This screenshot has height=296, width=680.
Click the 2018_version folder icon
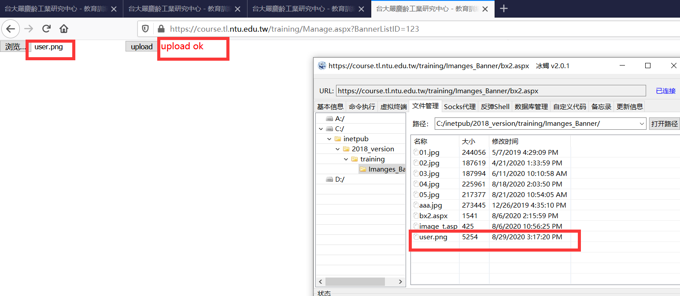[346, 149]
